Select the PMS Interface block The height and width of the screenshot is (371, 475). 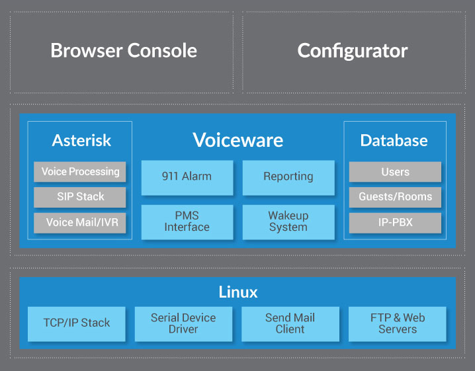coord(187,222)
